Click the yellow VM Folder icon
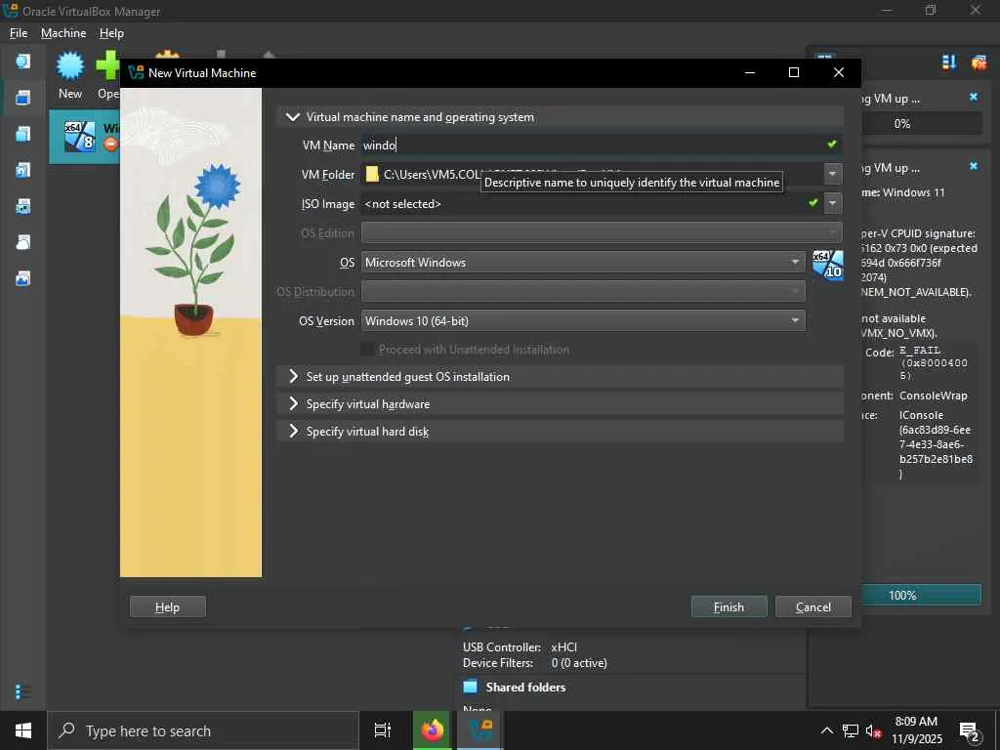Viewport: 1000px width, 750px height. point(372,174)
